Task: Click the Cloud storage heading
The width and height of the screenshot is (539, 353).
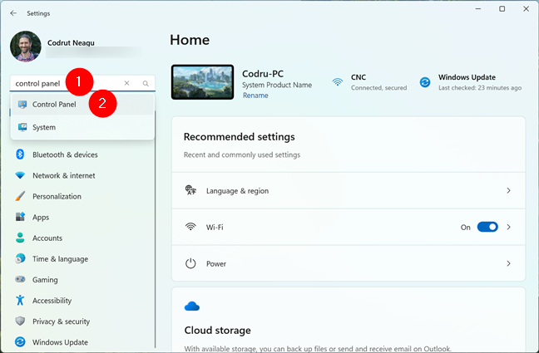Action: point(218,331)
